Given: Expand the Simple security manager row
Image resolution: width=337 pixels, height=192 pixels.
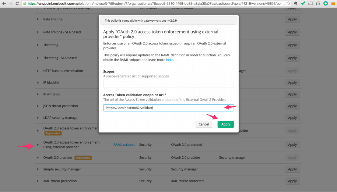Looking at the screenshot, I should tap(38, 169).
